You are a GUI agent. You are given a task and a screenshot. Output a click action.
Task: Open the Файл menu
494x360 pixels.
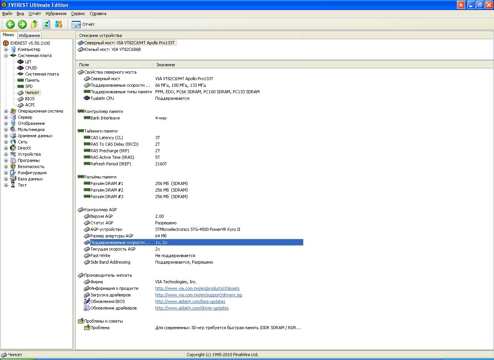pyautogui.click(x=7, y=13)
